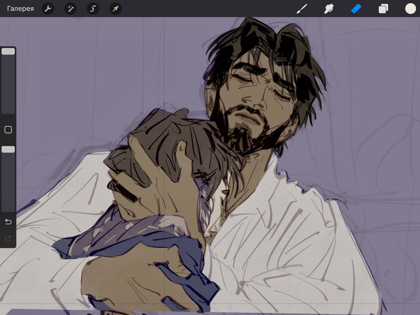420x315 pixels.
Task: Open the active color swatch picker
Action: 411,9
